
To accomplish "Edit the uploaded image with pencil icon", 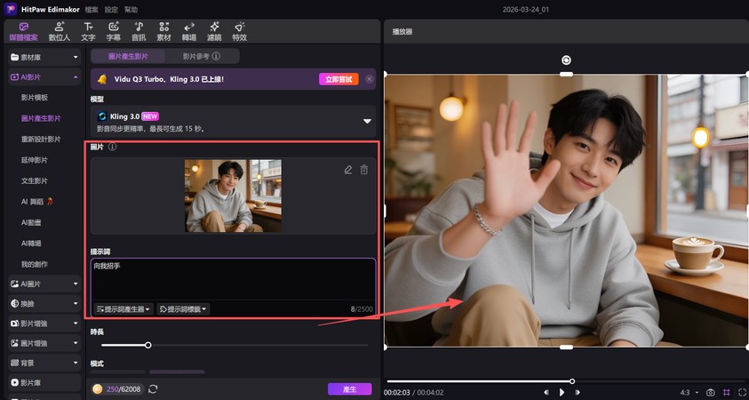I will click(x=348, y=170).
